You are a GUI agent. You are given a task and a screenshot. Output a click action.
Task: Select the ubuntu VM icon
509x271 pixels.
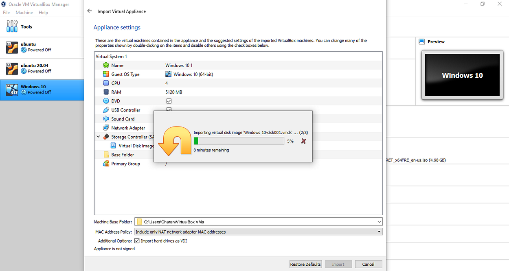(12, 47)
